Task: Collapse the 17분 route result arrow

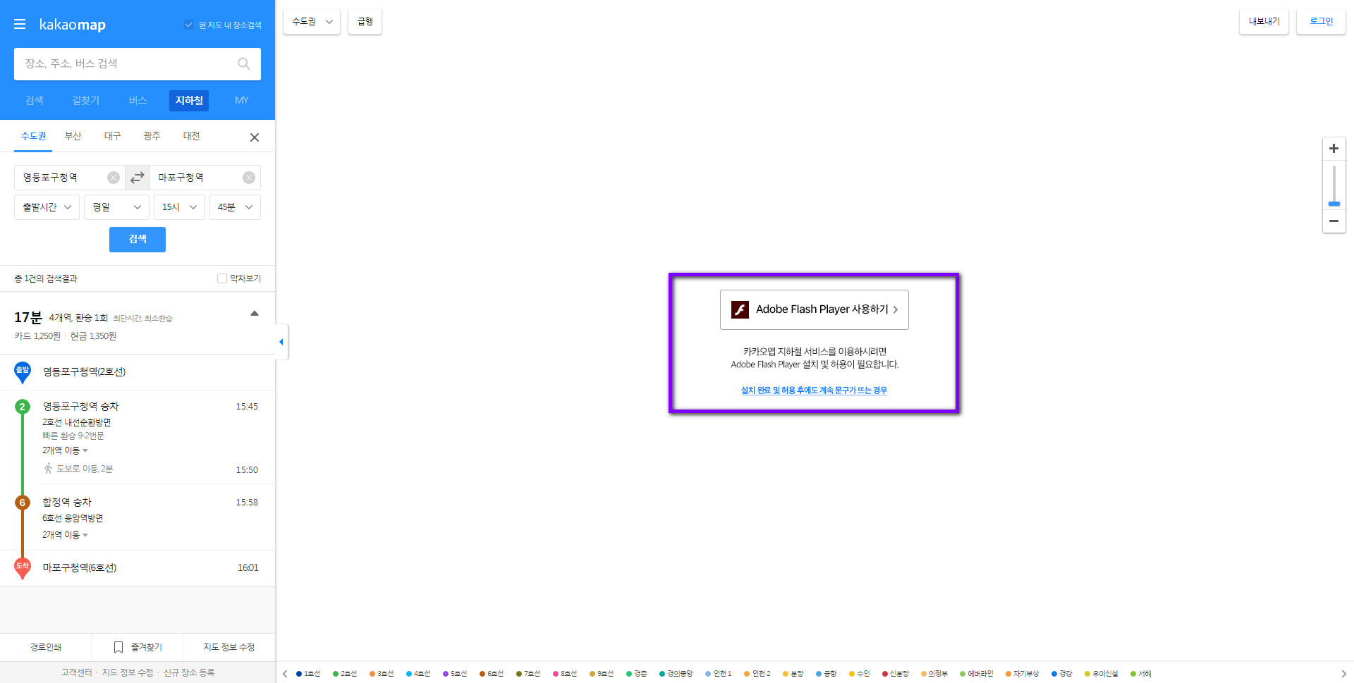Action: point(255,314)
